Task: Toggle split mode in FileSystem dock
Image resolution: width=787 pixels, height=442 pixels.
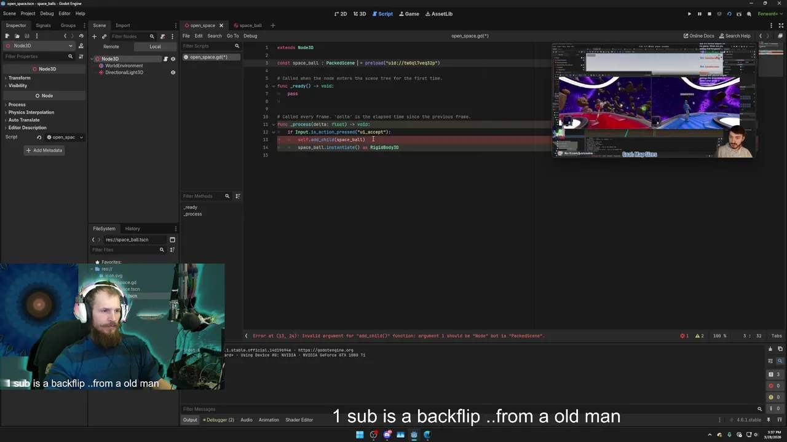Action: point(172,240)
